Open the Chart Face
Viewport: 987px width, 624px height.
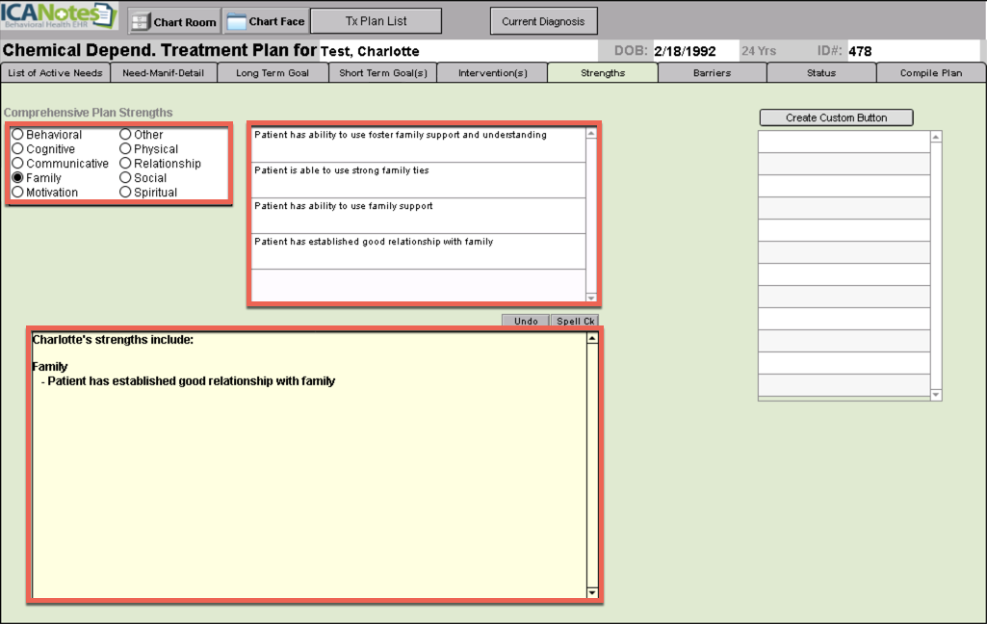(266, 22)
